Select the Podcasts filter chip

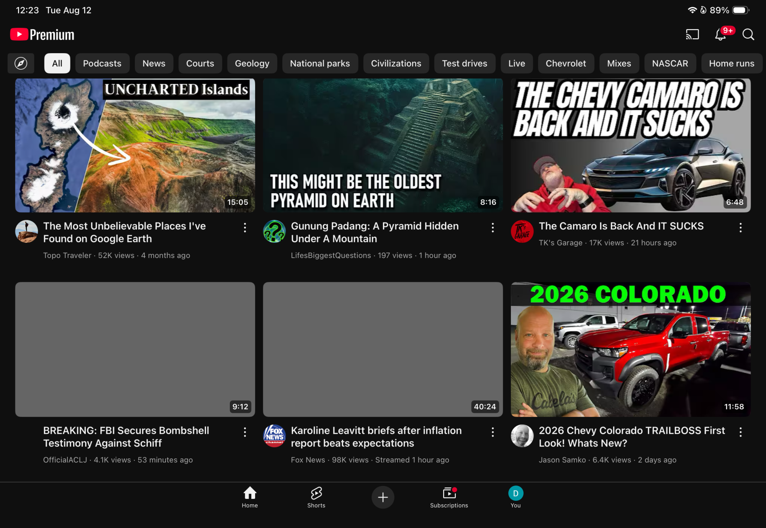[102, 63]
